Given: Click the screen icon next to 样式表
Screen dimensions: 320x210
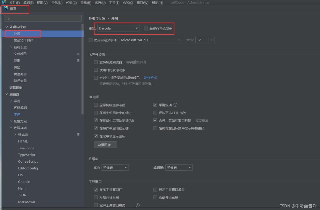Looking at the screenshot, I should point(78,135).
